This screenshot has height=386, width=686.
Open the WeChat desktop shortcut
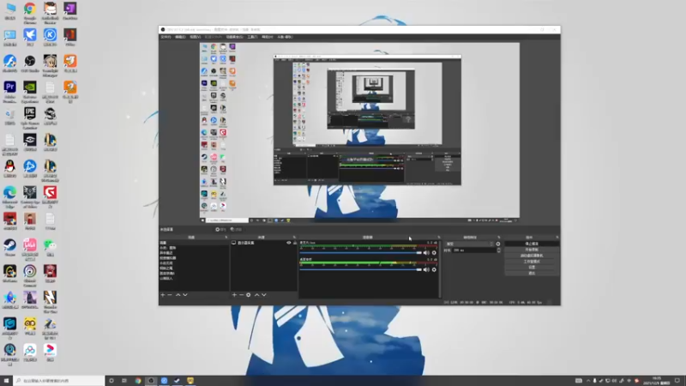50,247
